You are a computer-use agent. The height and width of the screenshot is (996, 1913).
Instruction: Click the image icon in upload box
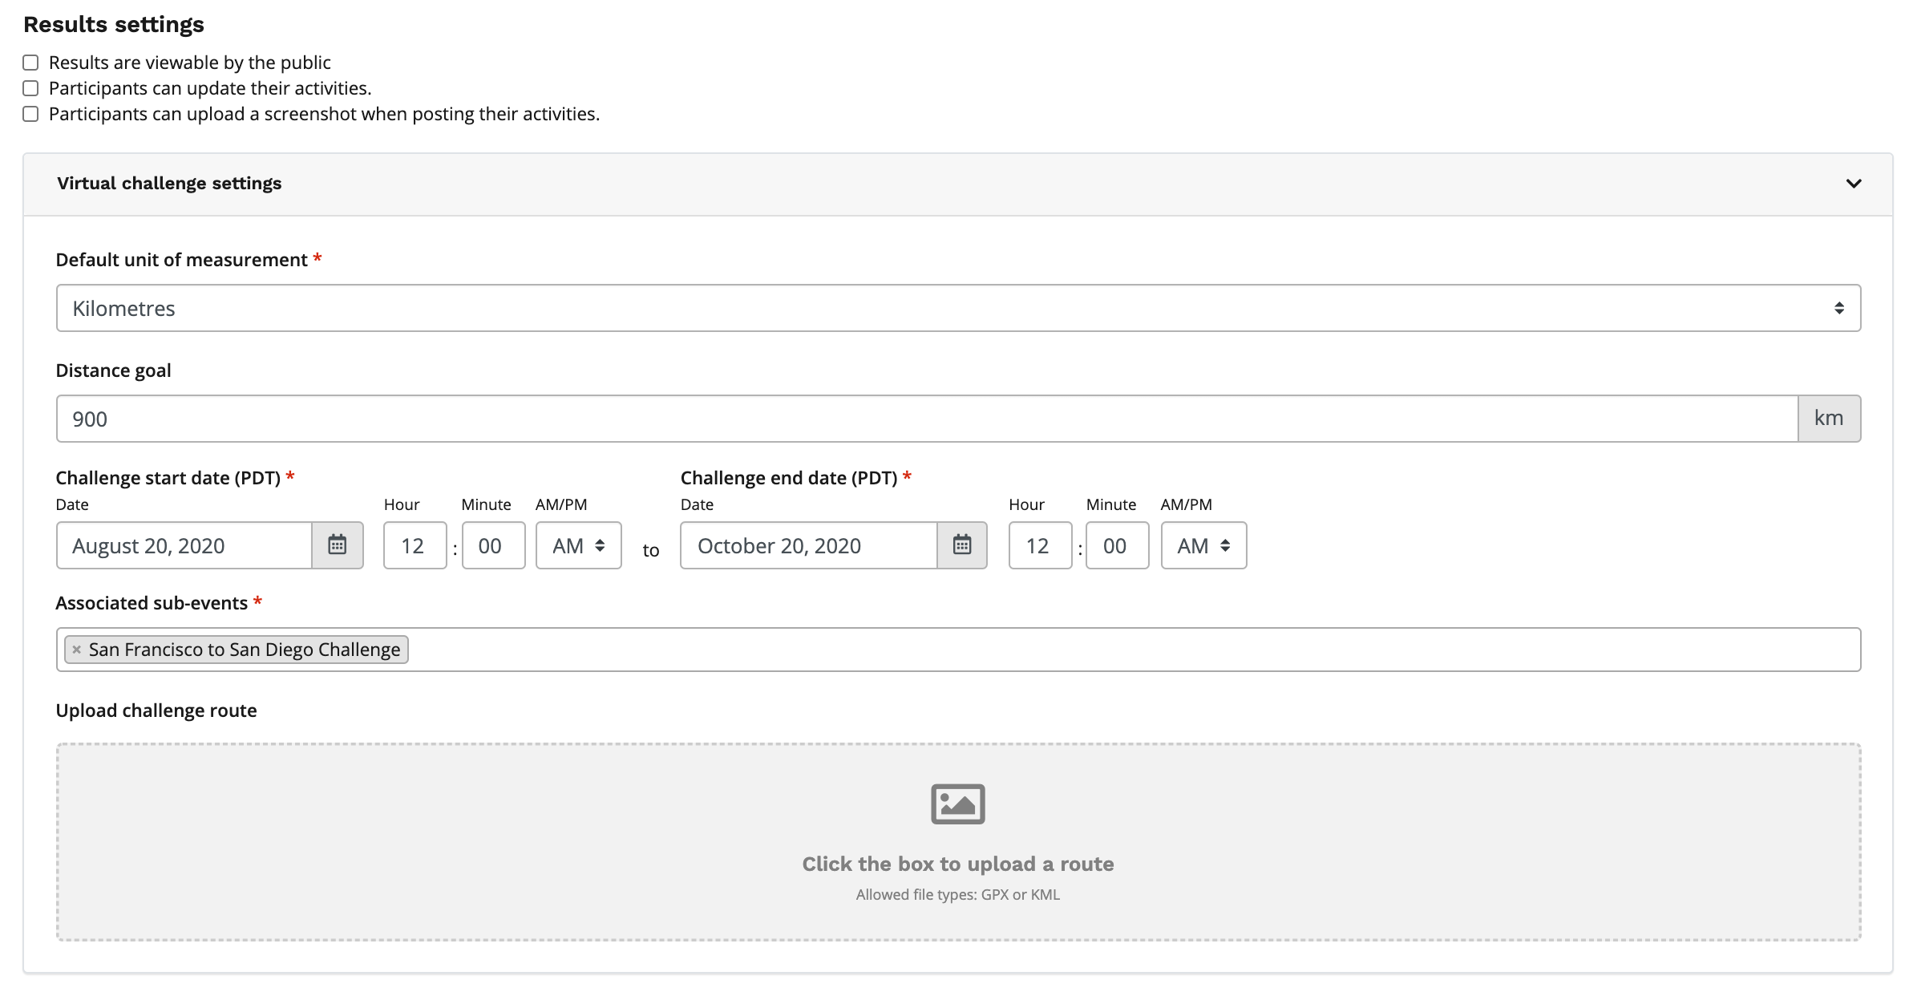(957, 804)
